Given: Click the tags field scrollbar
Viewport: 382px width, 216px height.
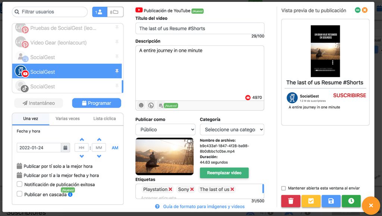Looking at the screenshot, I should pos(263,189).
